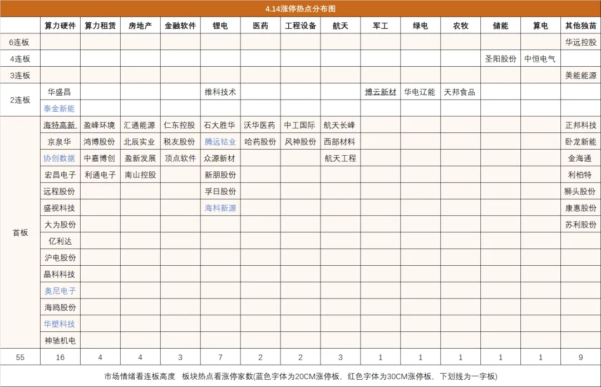This screenshot has width=601, height=387.
Task: Click the 美能能源 cell
Action: [x=580, y=76]
